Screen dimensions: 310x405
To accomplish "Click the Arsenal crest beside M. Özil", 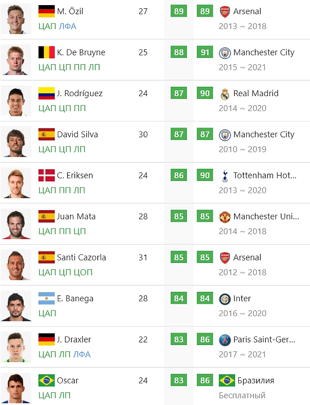I will click(x=225, y=11).
